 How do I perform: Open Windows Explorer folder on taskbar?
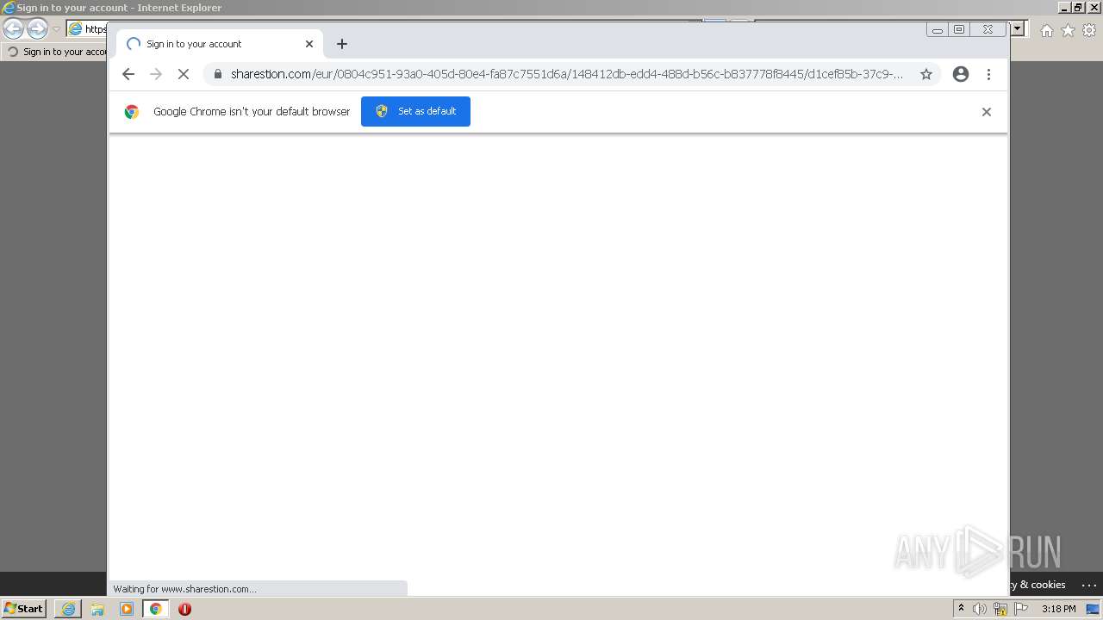tap(97, 609)
